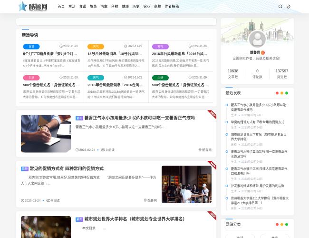Open the sidebar recent post 常见的促销方式有
Viewport: 309px width, 238px height.
[x=257, y=122]
